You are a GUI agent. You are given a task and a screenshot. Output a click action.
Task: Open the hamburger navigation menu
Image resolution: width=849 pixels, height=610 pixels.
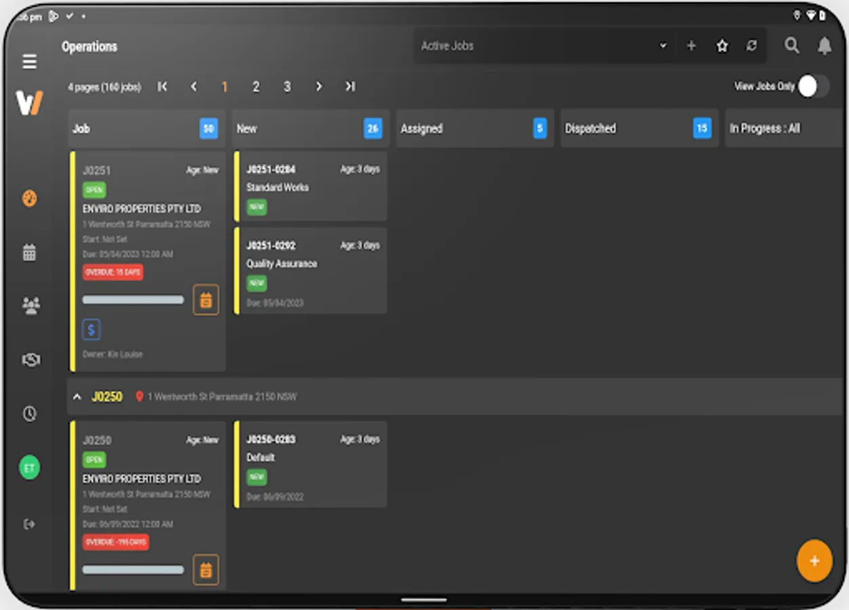point(29,62)
